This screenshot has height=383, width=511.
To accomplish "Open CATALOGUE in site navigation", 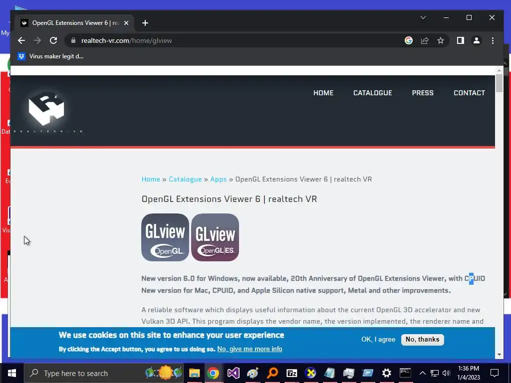I will pyautogui.click(x=372, y=93).
